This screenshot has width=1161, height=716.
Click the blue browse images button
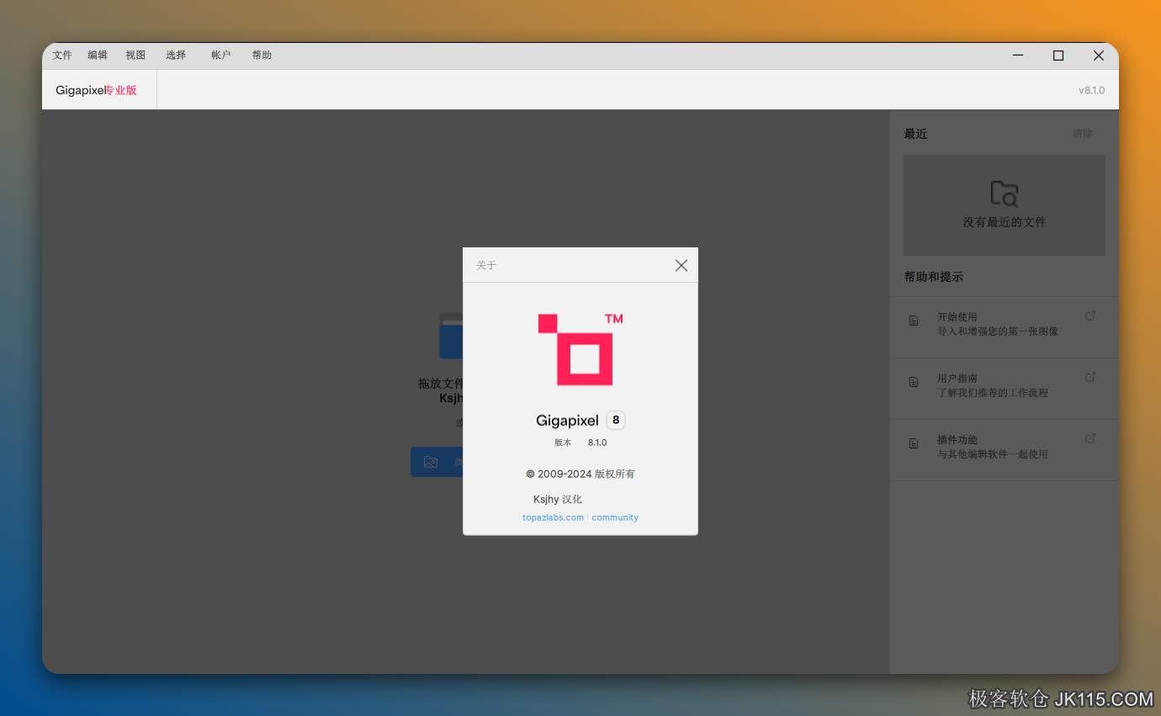pyautogui.click(x=437, y=462)
